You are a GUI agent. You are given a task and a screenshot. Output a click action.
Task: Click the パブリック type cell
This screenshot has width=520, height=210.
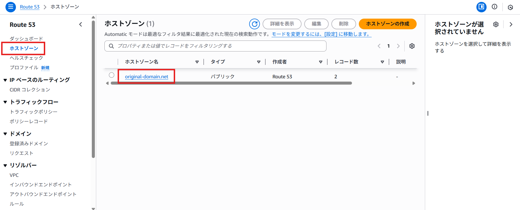[223, 77]
